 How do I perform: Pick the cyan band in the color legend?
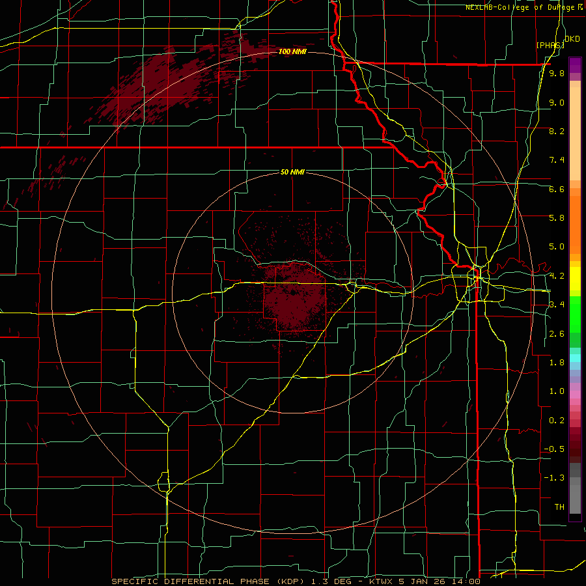point(575,358)
